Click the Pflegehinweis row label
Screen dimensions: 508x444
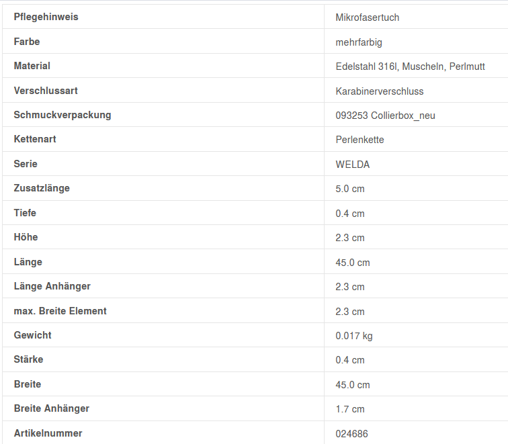click(x=46, y=17)
